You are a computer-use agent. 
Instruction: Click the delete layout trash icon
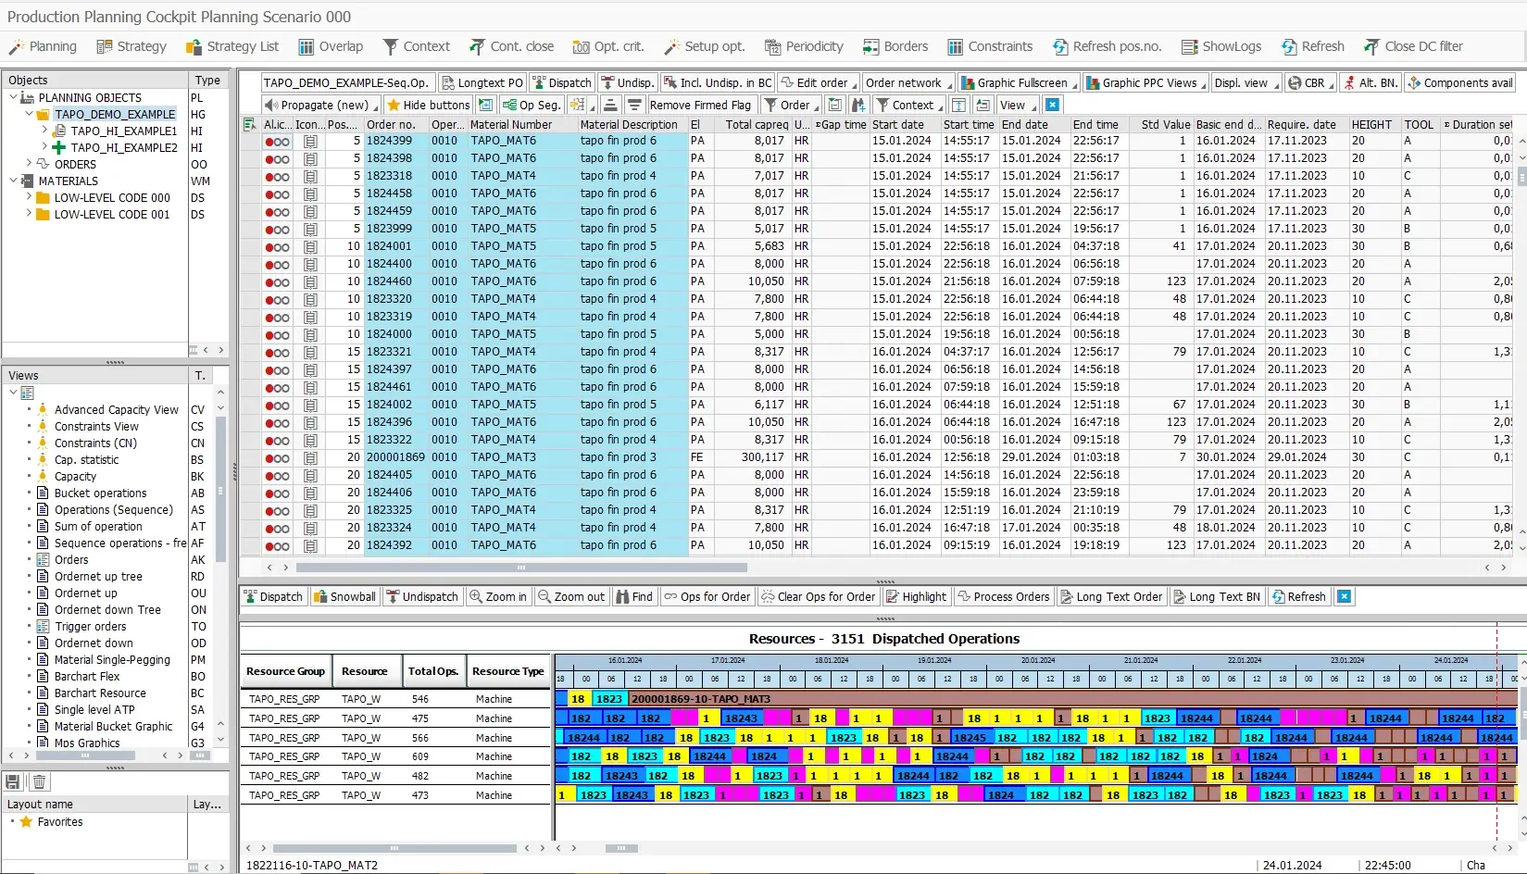[39, 782]
